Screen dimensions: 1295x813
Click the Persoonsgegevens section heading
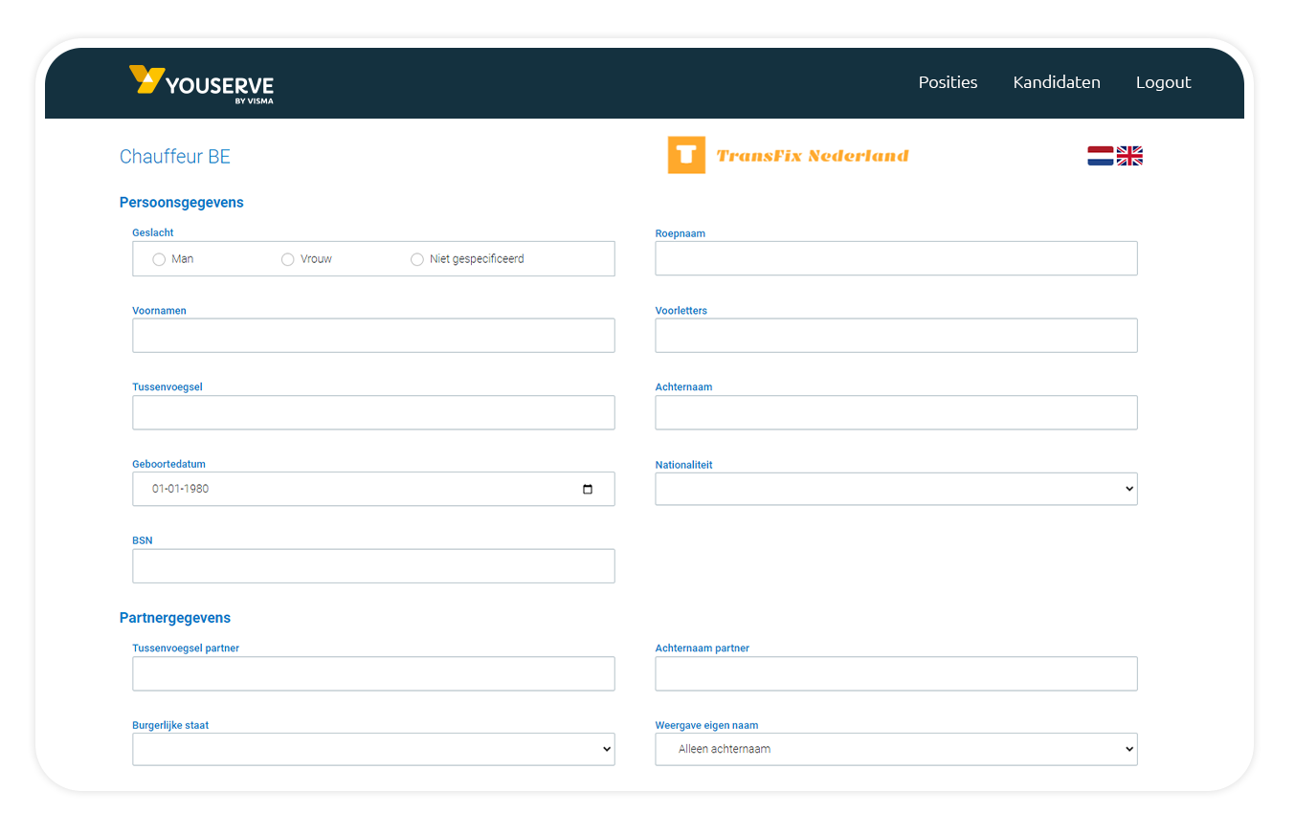pyautogui.click(x=182, y=203)
